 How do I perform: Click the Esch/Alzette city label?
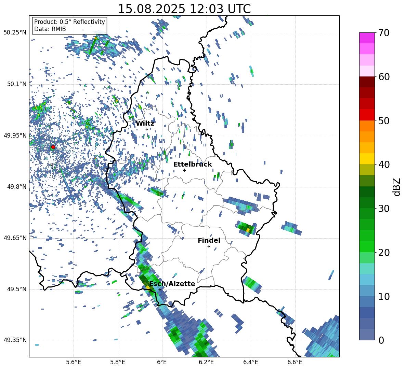[172, 284]
